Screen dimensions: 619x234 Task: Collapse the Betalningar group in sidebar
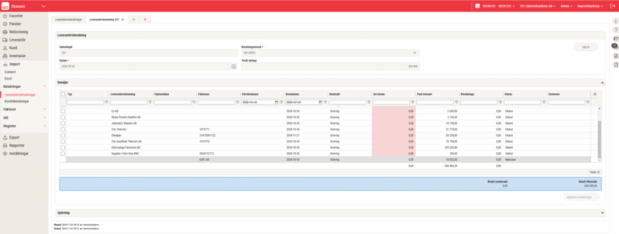click(44, 86)
